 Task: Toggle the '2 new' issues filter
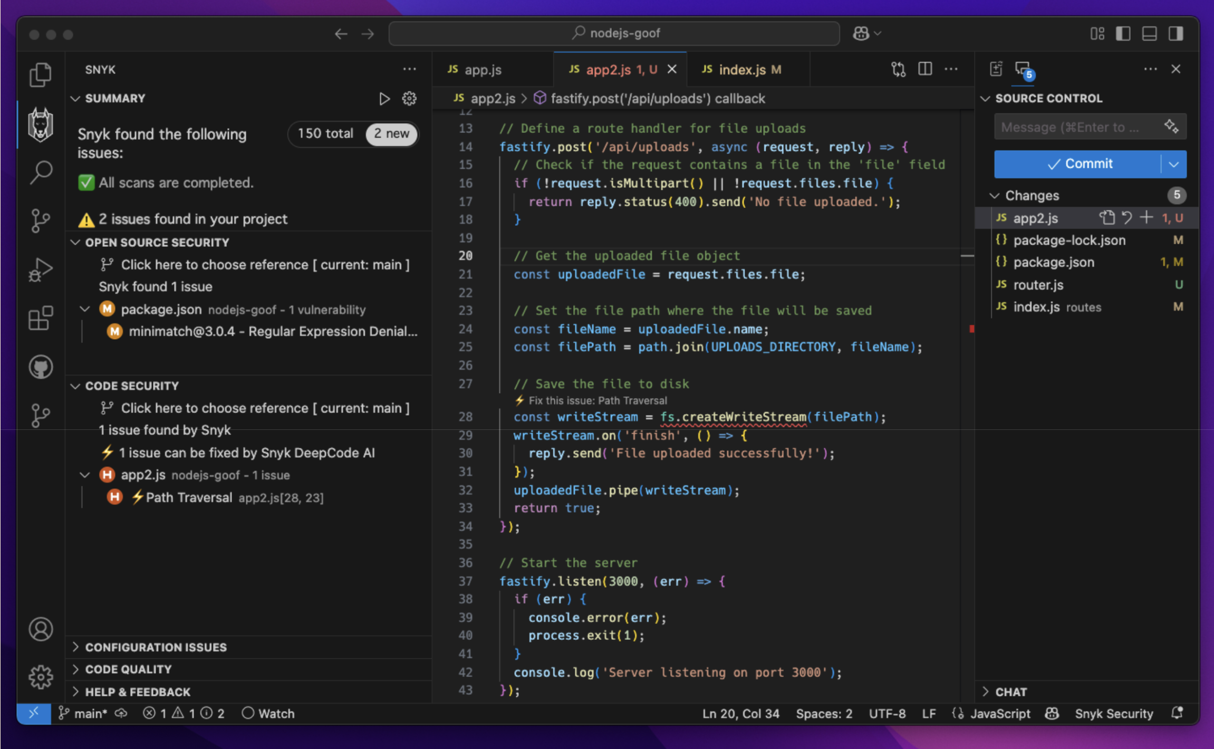[x=391, y=134]
